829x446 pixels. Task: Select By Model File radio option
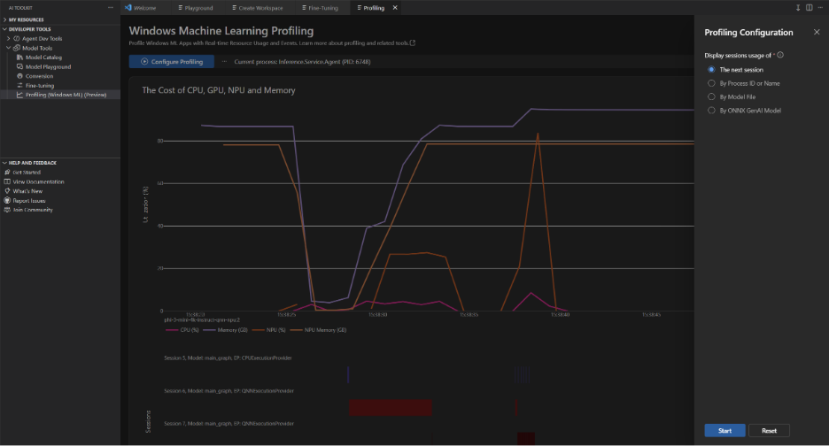pos(711,96)
